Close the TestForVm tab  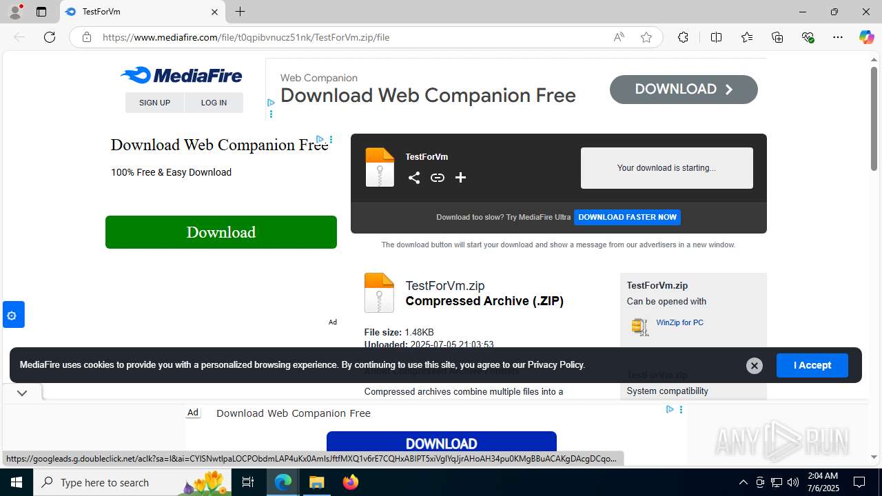coord(214,12)
